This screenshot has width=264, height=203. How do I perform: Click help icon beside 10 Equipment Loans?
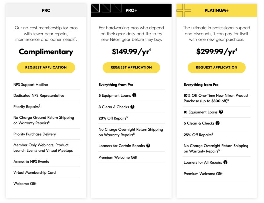tap(221, 112)
